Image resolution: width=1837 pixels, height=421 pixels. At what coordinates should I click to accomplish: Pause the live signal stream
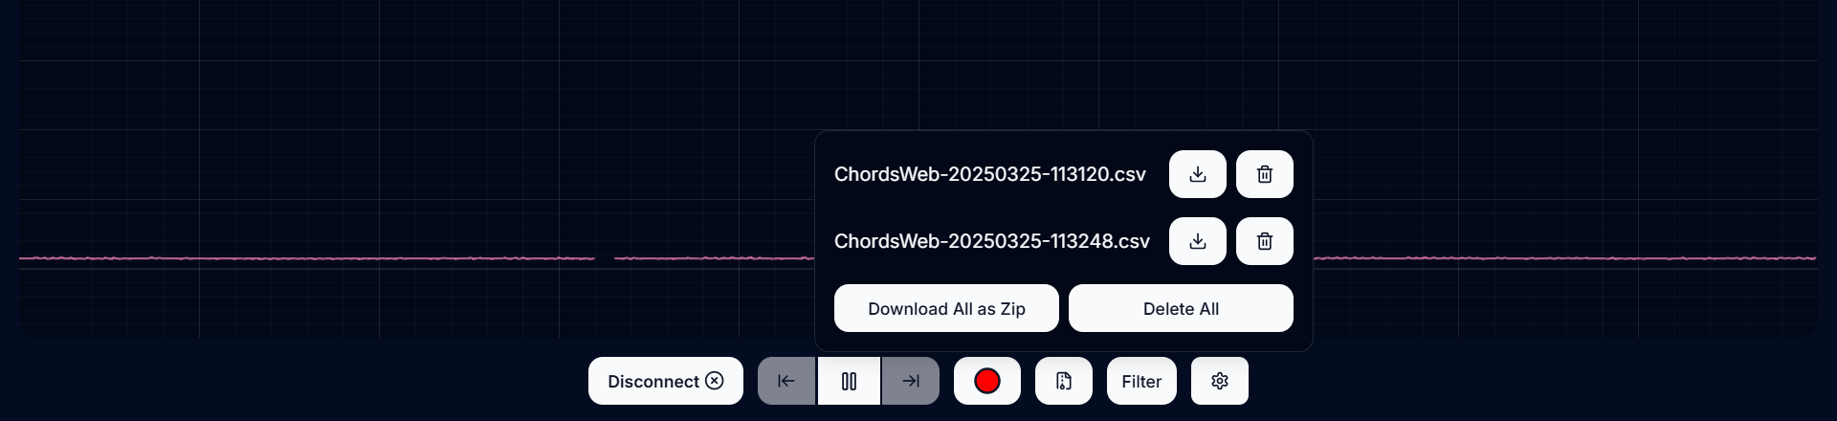tap(849, 381)
